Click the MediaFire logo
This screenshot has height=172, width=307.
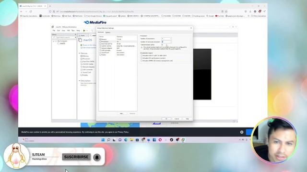pyautogui.click(x=95, y=22)
